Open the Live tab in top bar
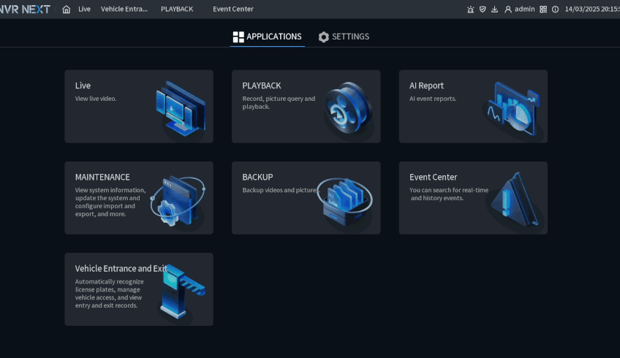The height and width of the screenshot is (358, 620). 85,9
